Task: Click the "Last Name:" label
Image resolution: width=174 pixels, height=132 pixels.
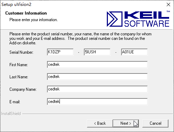Action: pos(19,77)
